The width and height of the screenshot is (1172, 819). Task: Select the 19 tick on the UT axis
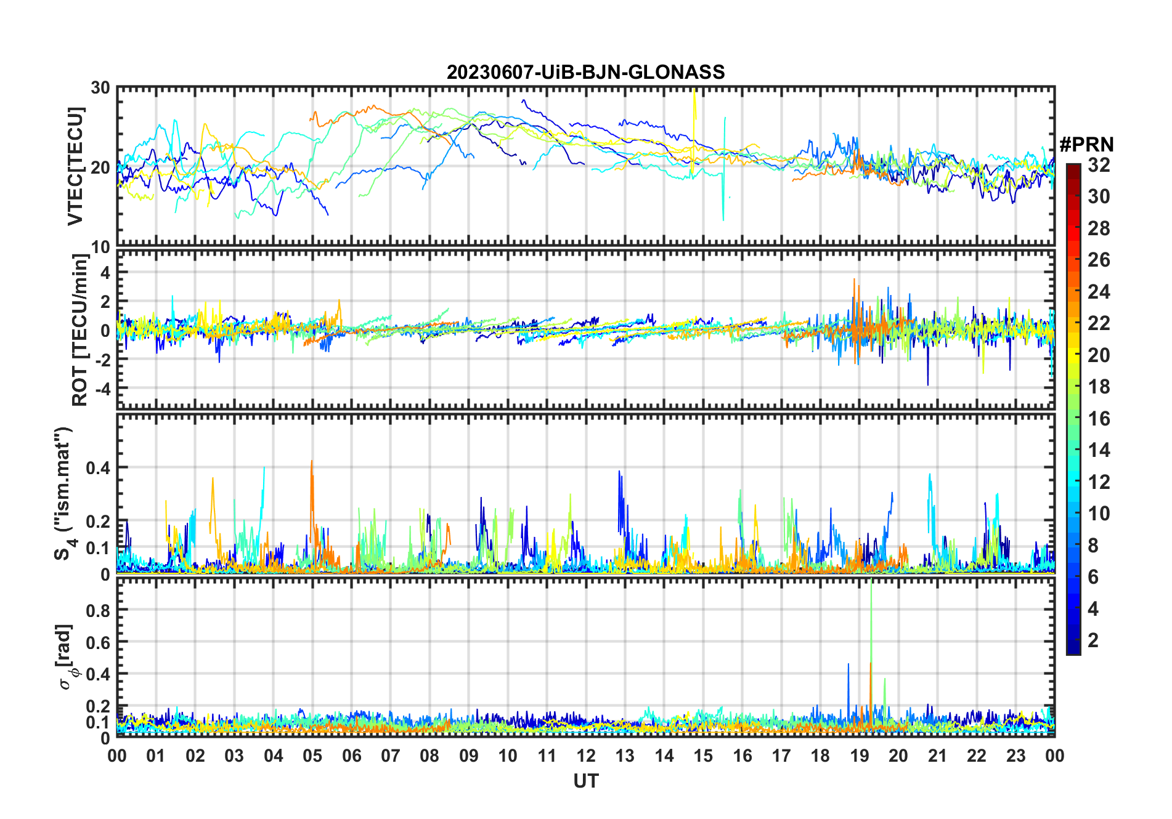point(860,756)
